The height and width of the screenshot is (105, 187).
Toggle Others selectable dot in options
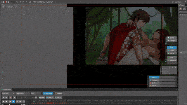[169, 73]
